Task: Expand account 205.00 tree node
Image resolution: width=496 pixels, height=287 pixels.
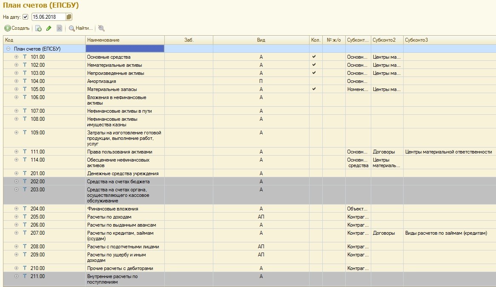Action: coord(17,217)
